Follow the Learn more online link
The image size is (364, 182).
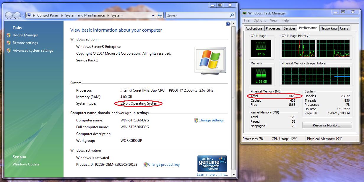pyautogui.click(x=212, y=175)
